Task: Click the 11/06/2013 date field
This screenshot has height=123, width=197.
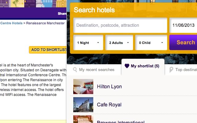Action: [183, 25]
